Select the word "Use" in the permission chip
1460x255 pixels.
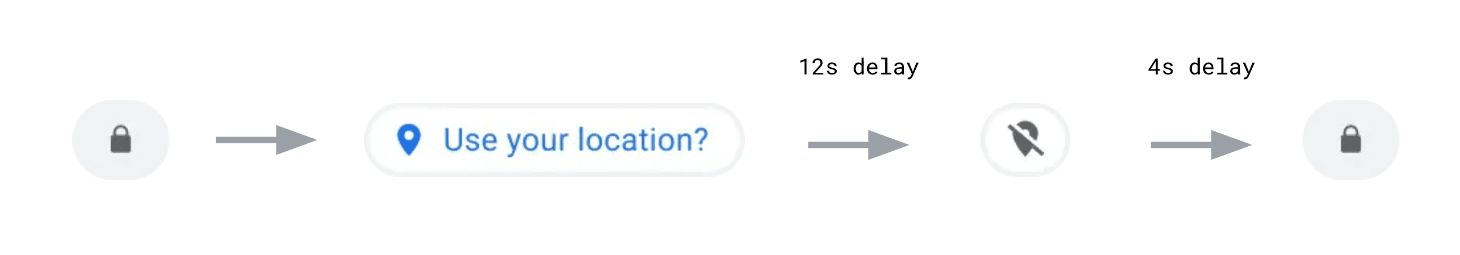pyautogui.click(x=470, y=140)
